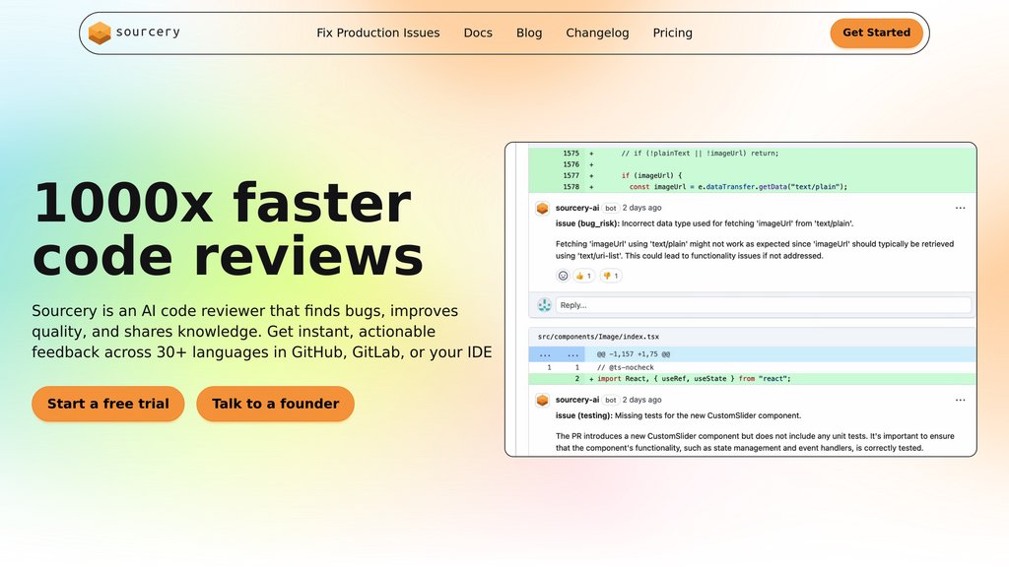
Task: Start a free trial
Action: [x=108, y=404]
